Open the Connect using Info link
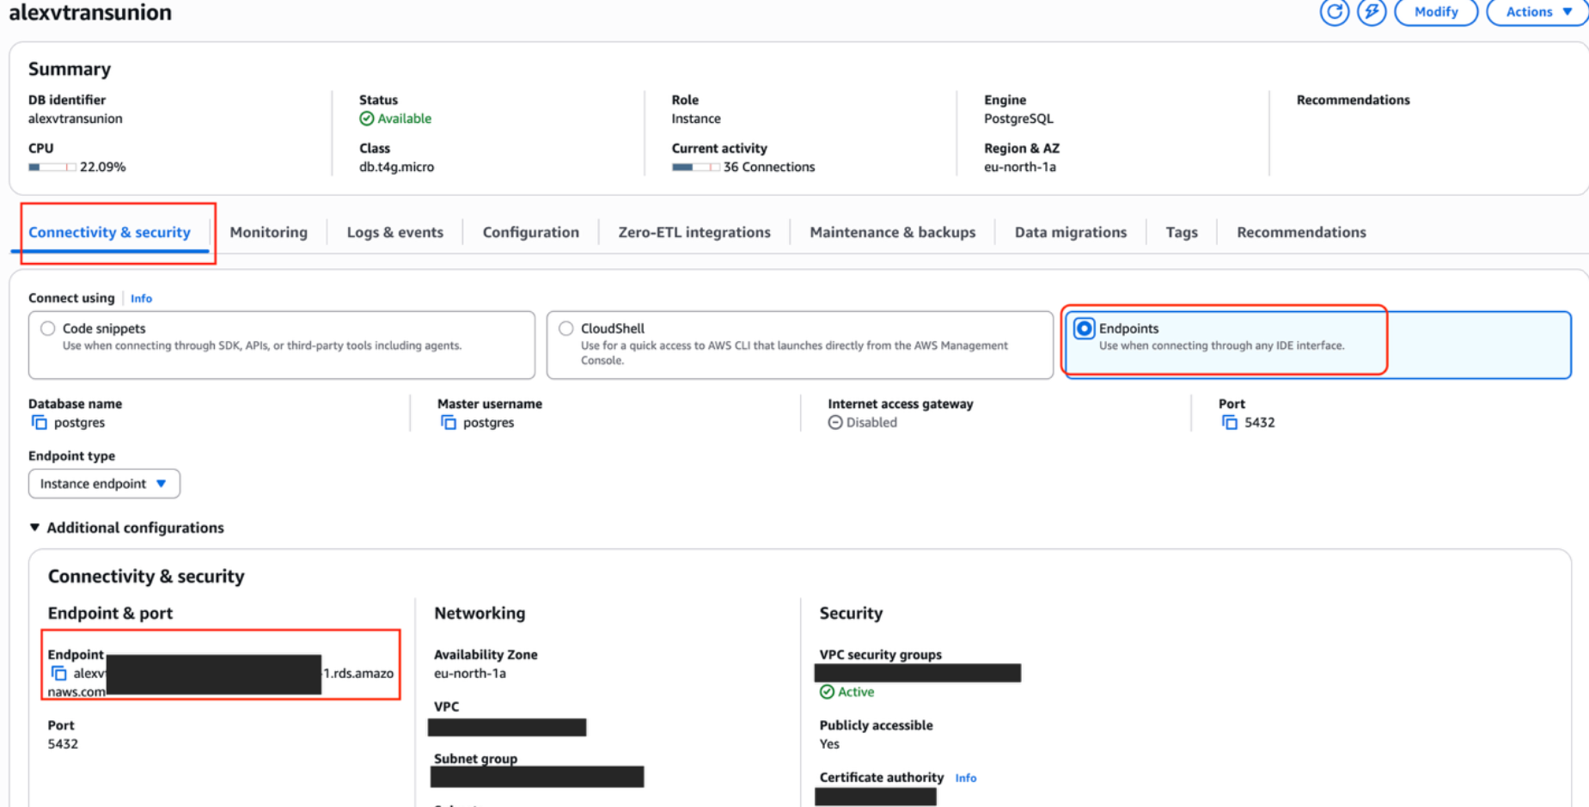The height and width of the screenshot is (807, 1589). point(141,298)
